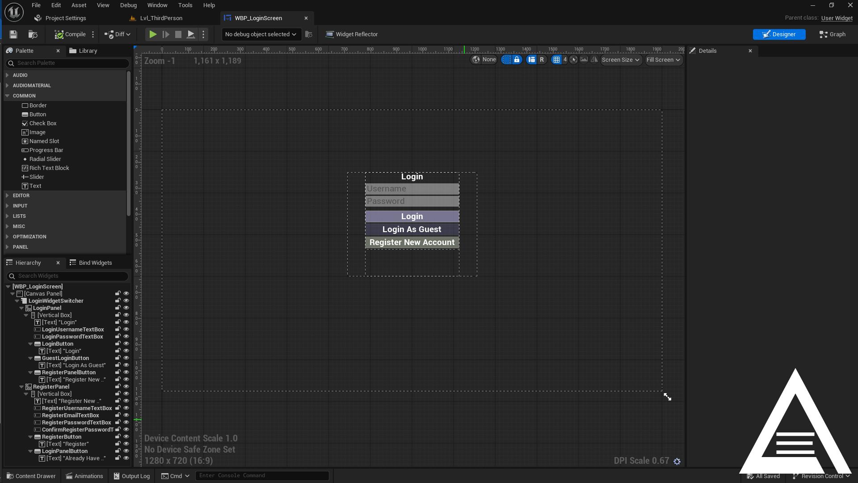Toggle visibility of RegisterPanel
Viewport: 858px width, 483px height.
point(126,387)
